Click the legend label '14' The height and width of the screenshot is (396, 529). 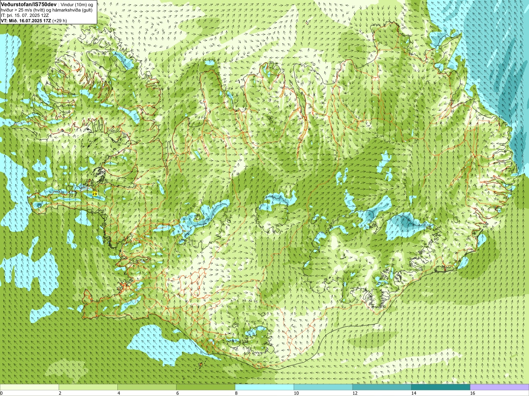pos(413,393)
